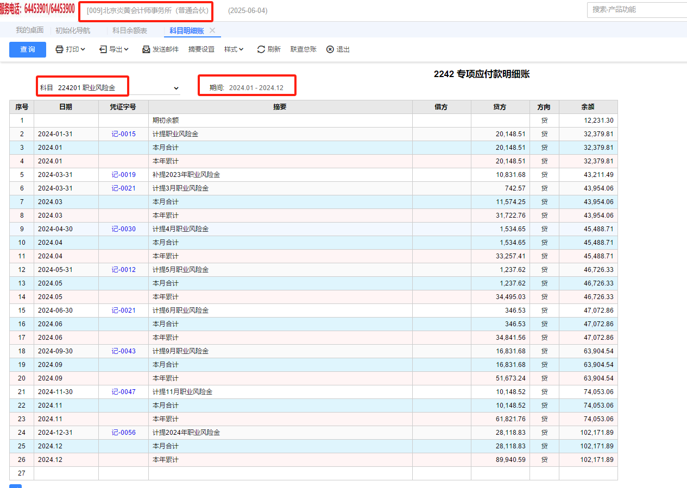Click the 联查总账 button
Image resolution: width=687 pixels, height=488 pixels.
click(x=304, y=49)
